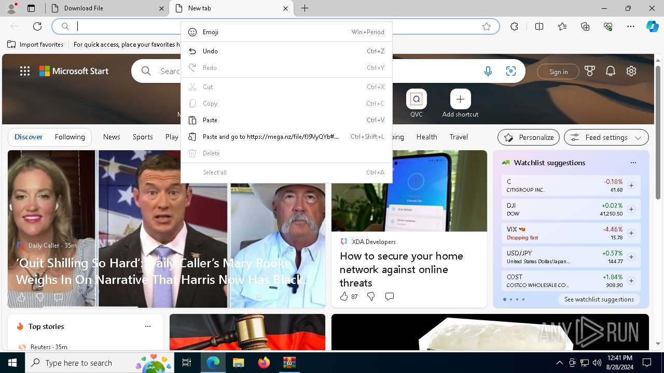This screenshot has width=664, height=373.
Task: Close the New tab tab
Action: pyautogui.click(x=285, y=8)
